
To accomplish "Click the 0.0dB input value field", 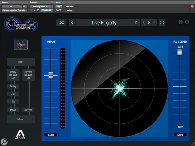I will tap(51, 135).
